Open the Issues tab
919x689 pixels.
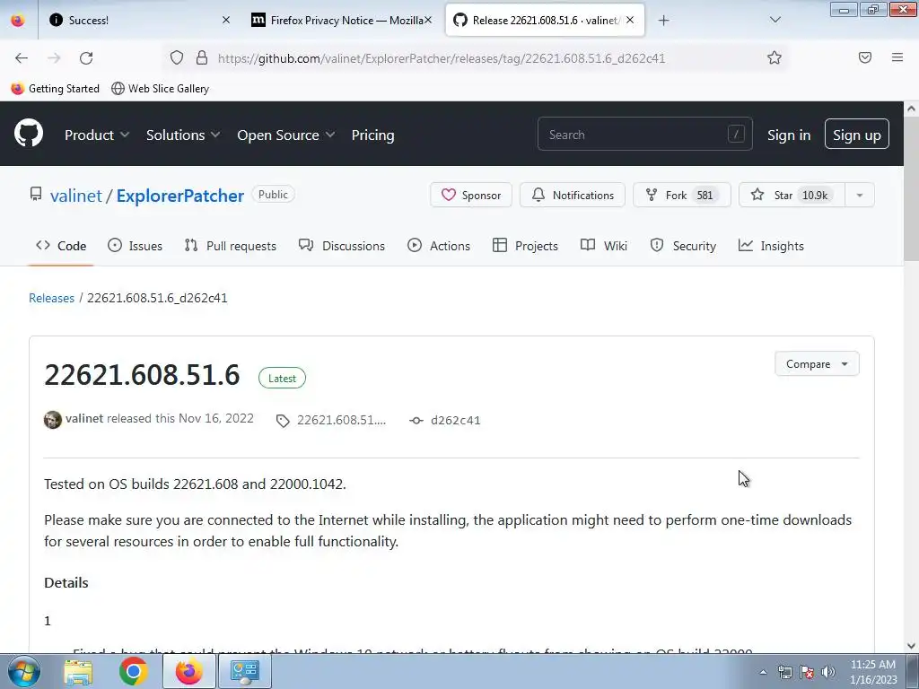tap(136, 246)
